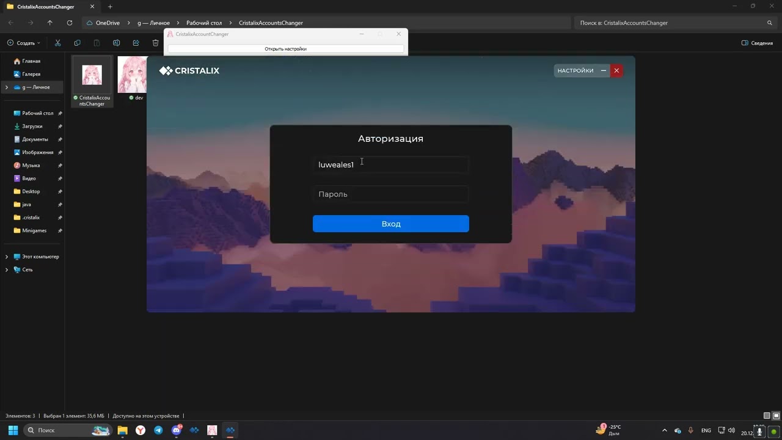Open НАСТРОЙКИ in the Cristalix launcher
This screenshot has width=782, height=440.
576,71
